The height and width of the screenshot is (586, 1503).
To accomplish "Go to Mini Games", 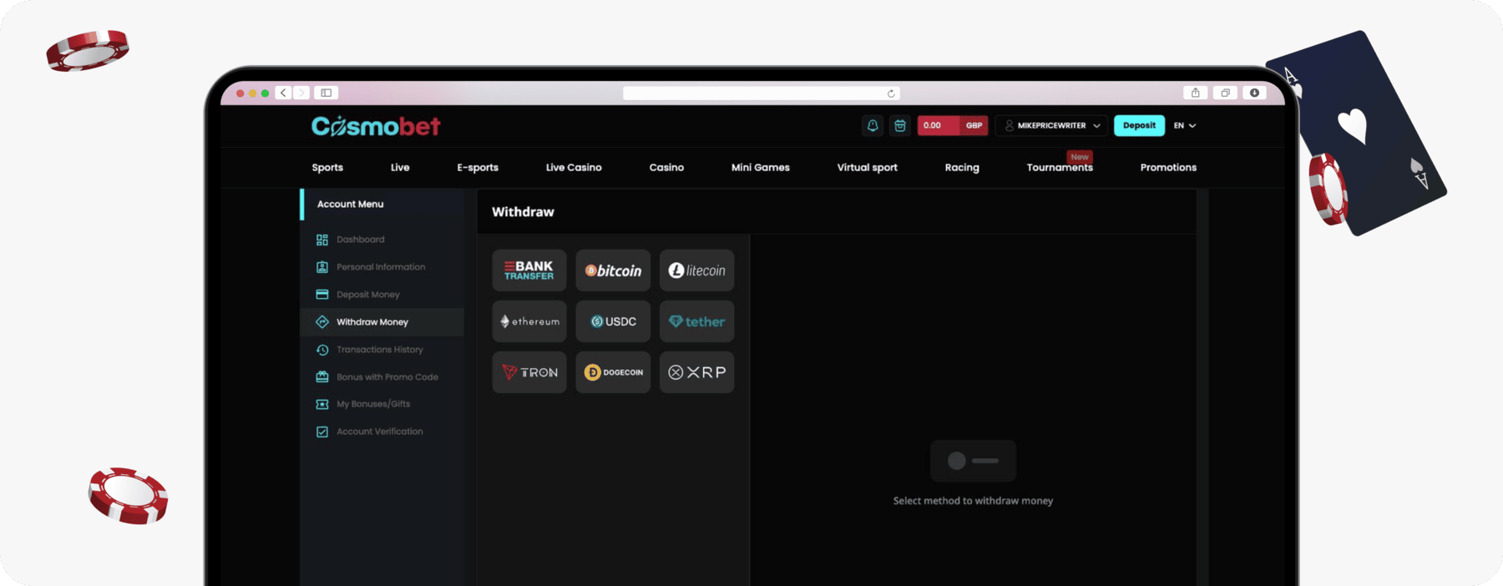I will (x=760, y=168).
